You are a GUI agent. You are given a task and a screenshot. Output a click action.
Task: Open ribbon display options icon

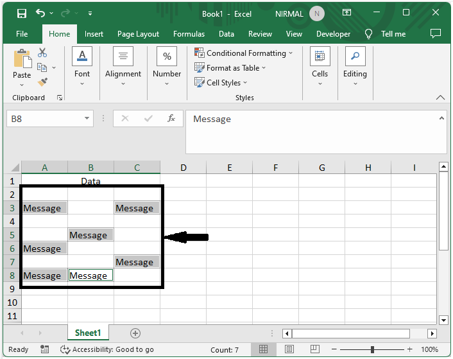point(346,12)
